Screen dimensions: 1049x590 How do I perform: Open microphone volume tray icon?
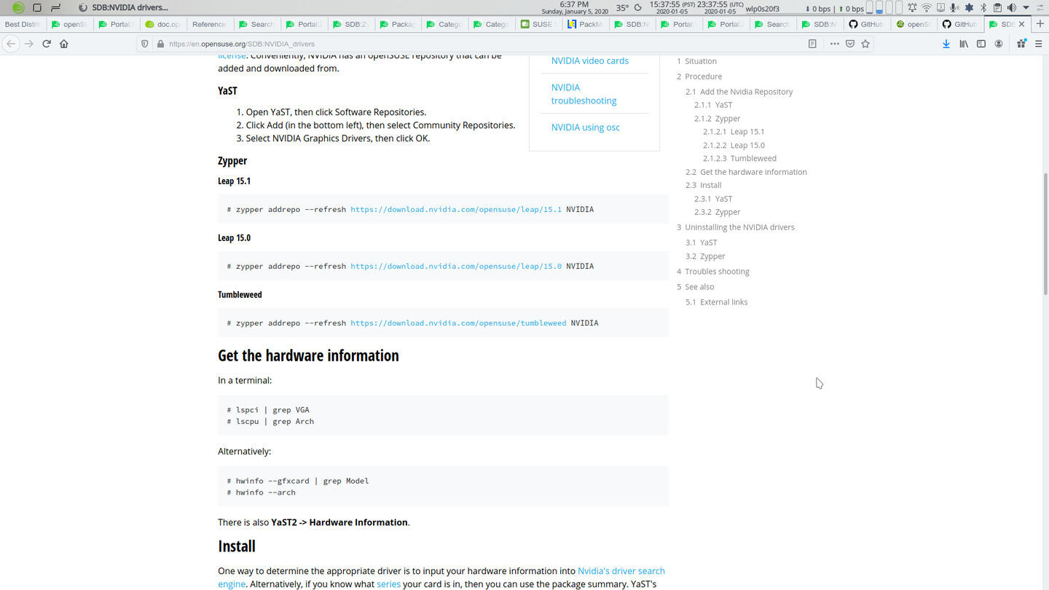pos(954,8)
